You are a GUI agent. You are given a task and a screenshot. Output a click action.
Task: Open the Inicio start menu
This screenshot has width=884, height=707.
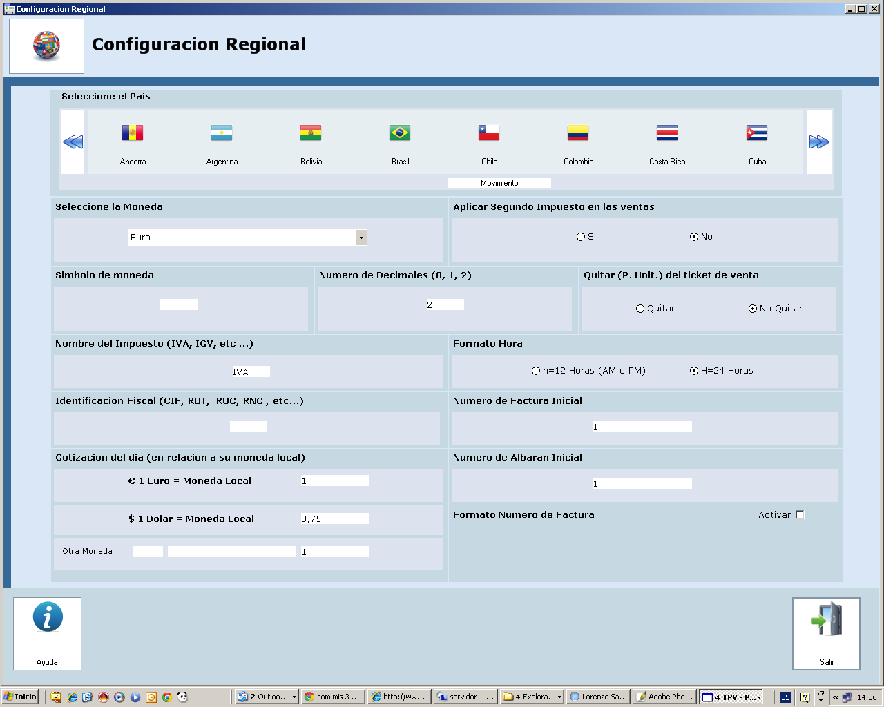(19, 697)
